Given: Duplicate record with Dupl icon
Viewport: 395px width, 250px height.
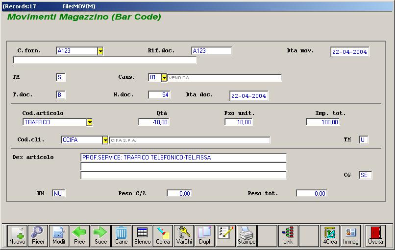Looking at the screenshot, I should [x=204, y=236].
